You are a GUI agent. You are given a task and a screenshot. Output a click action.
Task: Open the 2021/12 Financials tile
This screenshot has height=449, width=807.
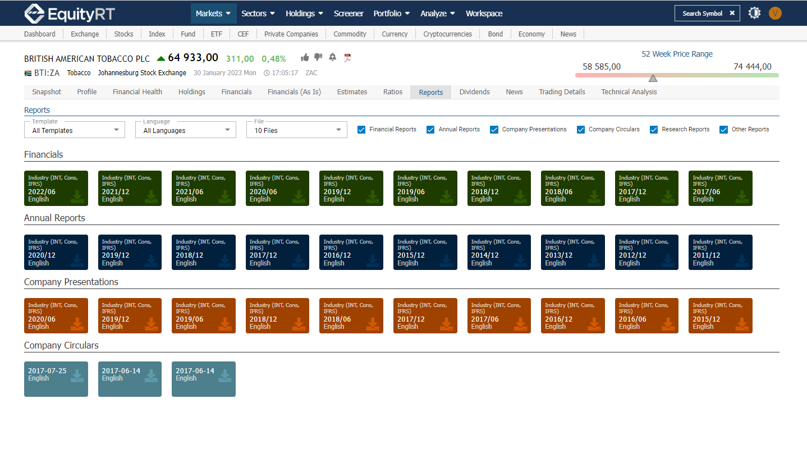(x=130, y=189)
